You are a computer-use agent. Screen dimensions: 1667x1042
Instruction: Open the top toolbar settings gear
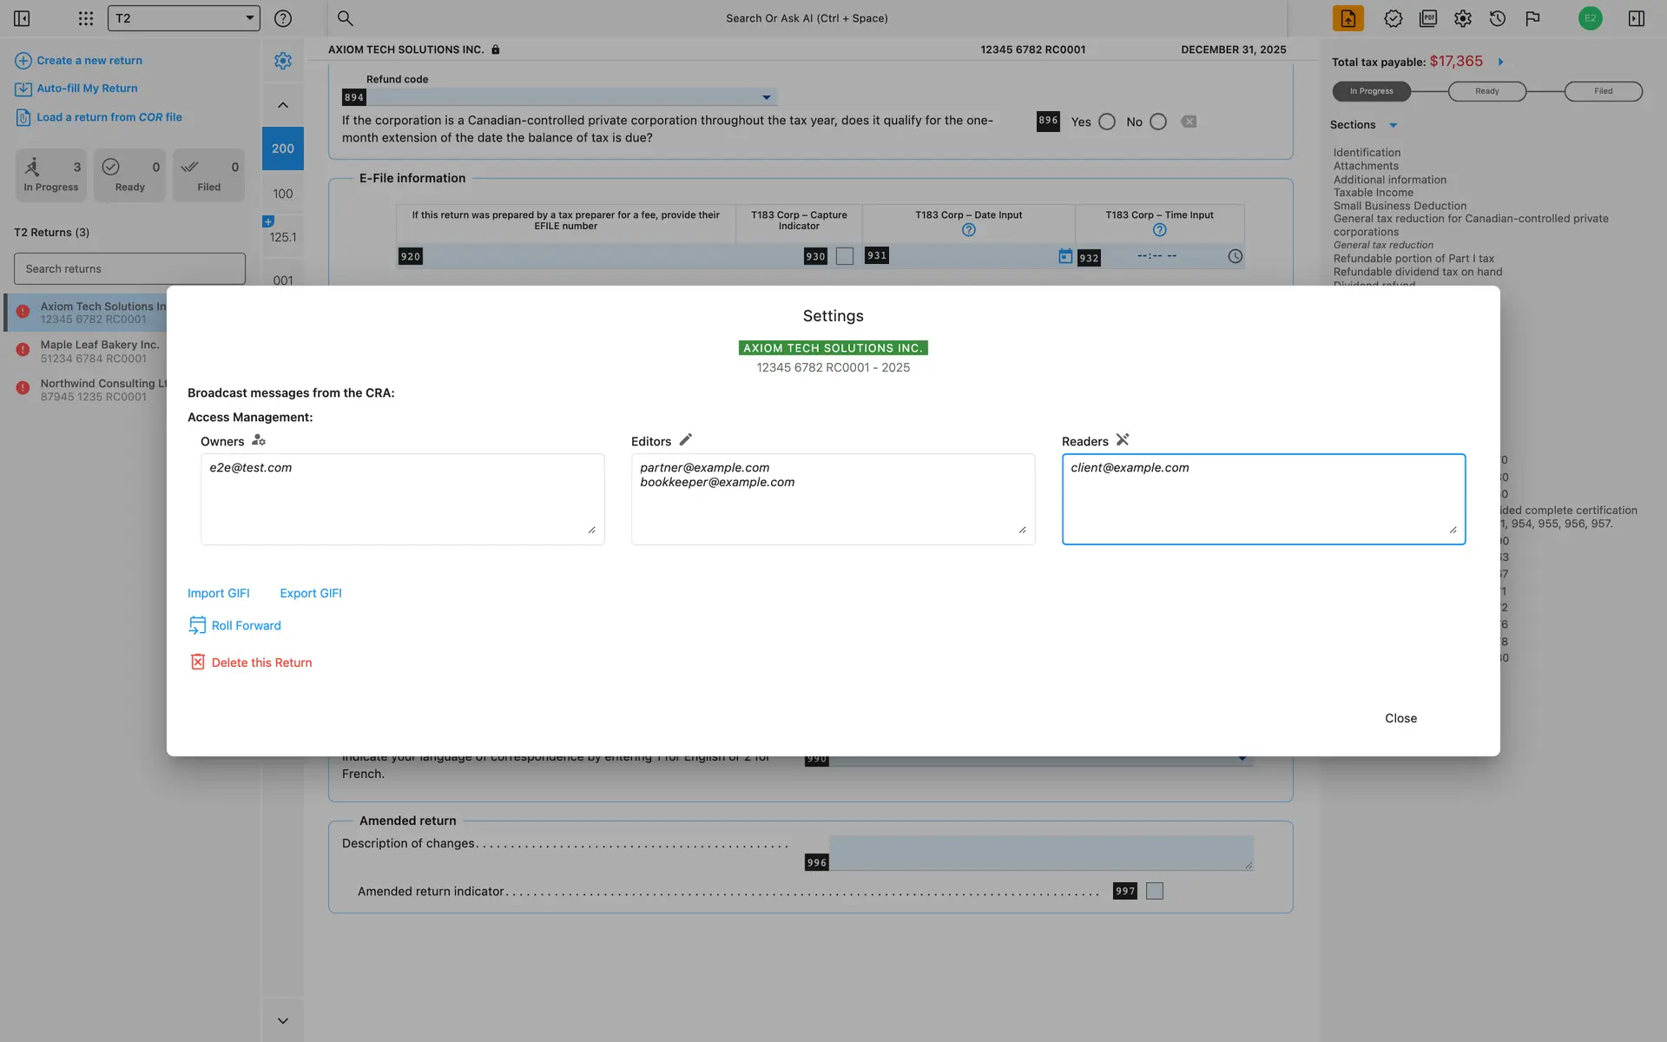pyautogui.click(x=1463, y=18)
